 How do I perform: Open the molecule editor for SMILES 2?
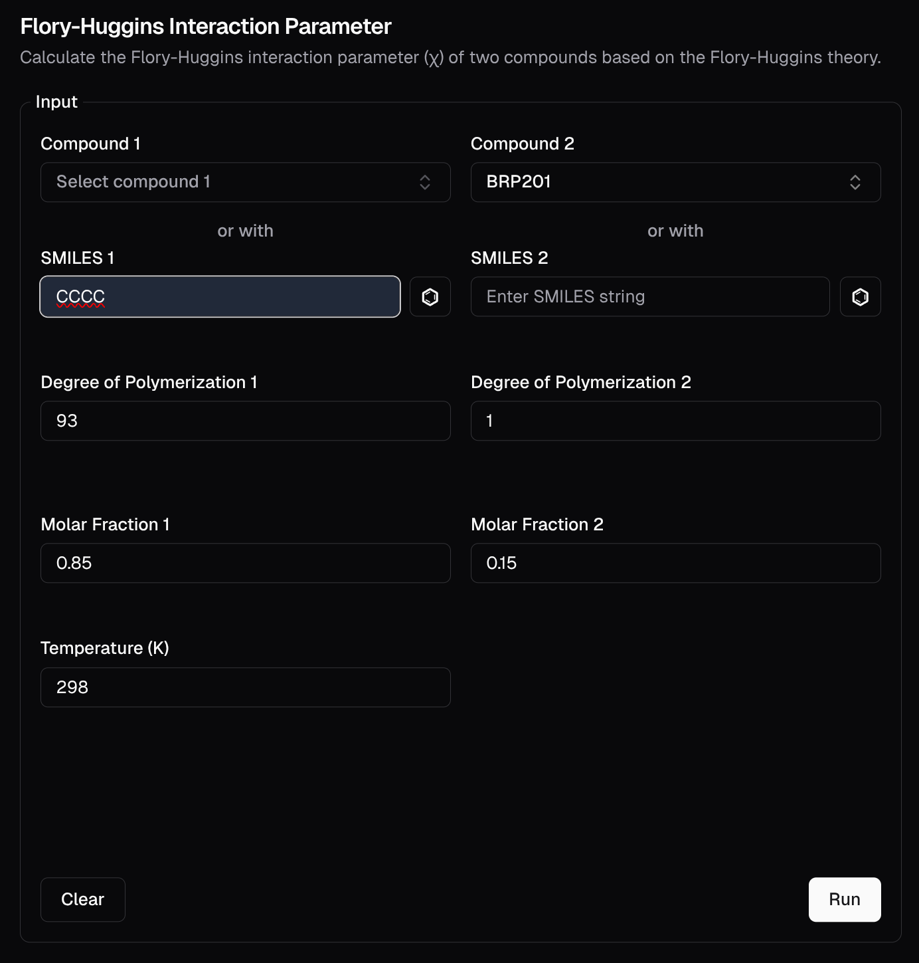point(860,296)
